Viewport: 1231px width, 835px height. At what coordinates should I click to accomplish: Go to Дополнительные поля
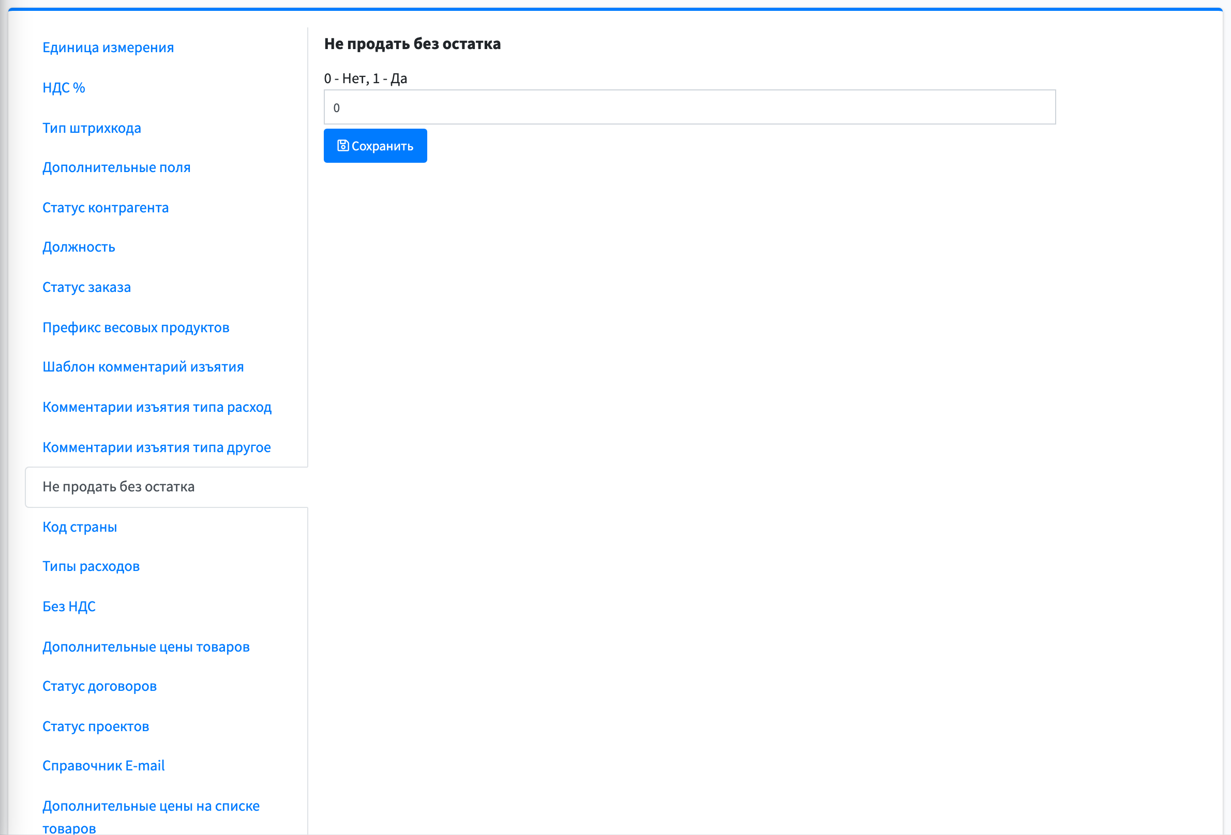pos(116,167)
